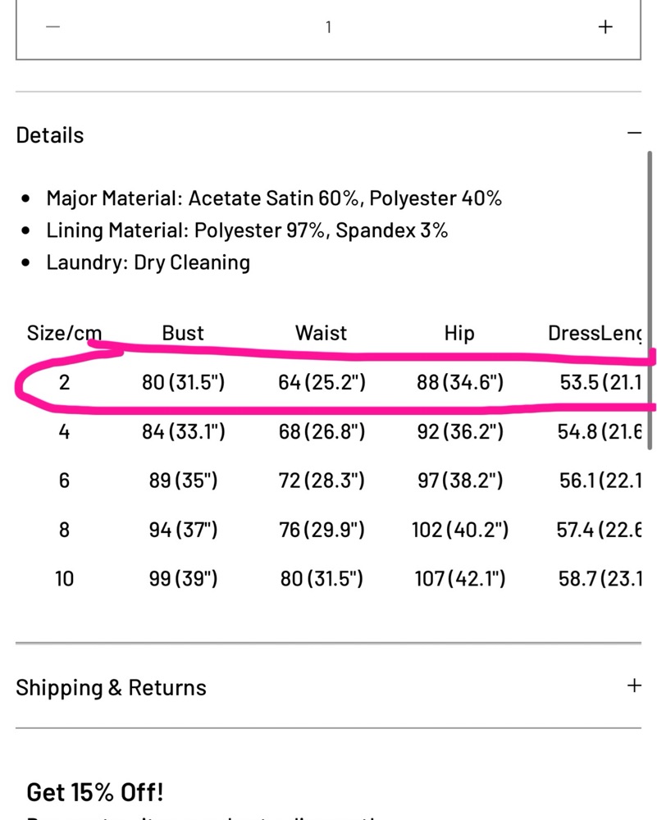This screenshot has width=657, height=820.
Task: Click the Get 15% Off! heading
Action: 94,792
